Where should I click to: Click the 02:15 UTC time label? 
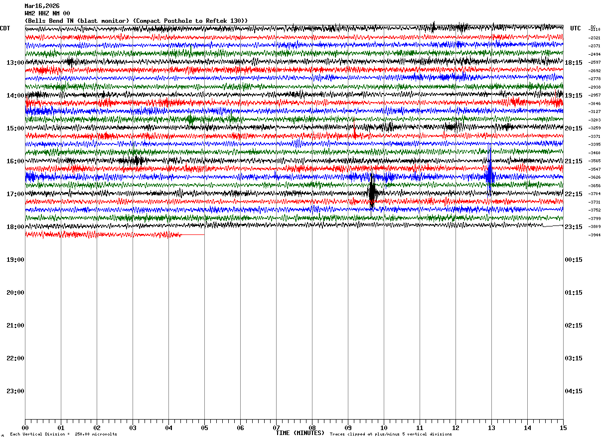(574, 326)
